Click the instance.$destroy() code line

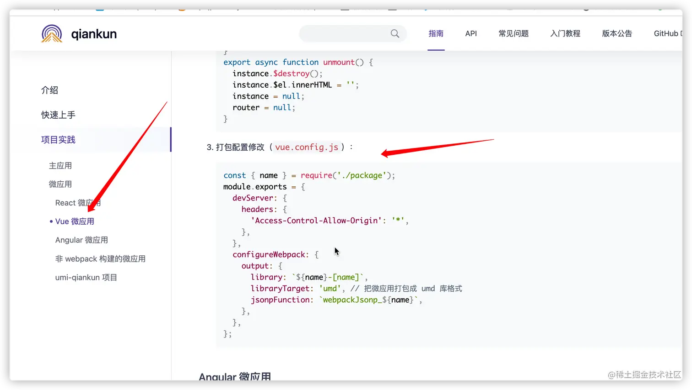(277, 74)
